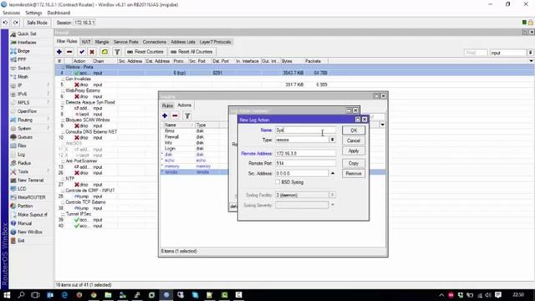This screenshot has height=301, width=535.
Task: Click the checkmark enable icon in Firewall toolbar
Action: coord(82,52)
